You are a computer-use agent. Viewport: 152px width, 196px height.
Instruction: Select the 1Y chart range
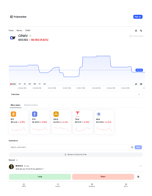point(40,84)
